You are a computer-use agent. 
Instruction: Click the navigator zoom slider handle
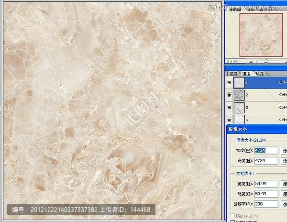point(266,61)
